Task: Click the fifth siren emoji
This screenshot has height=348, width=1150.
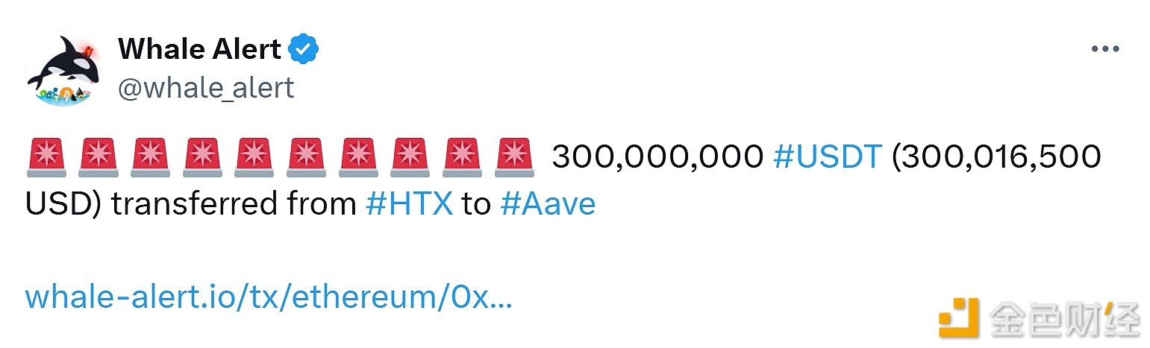Action: coord(254,158)
